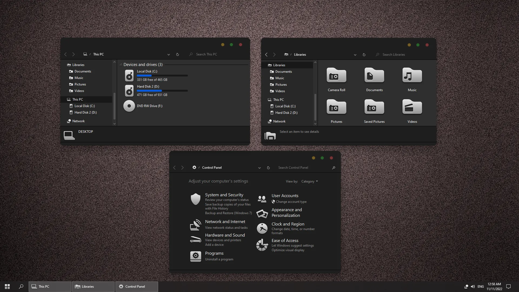
Task: Click the Ease of Access icon
Action: point(262,245)
